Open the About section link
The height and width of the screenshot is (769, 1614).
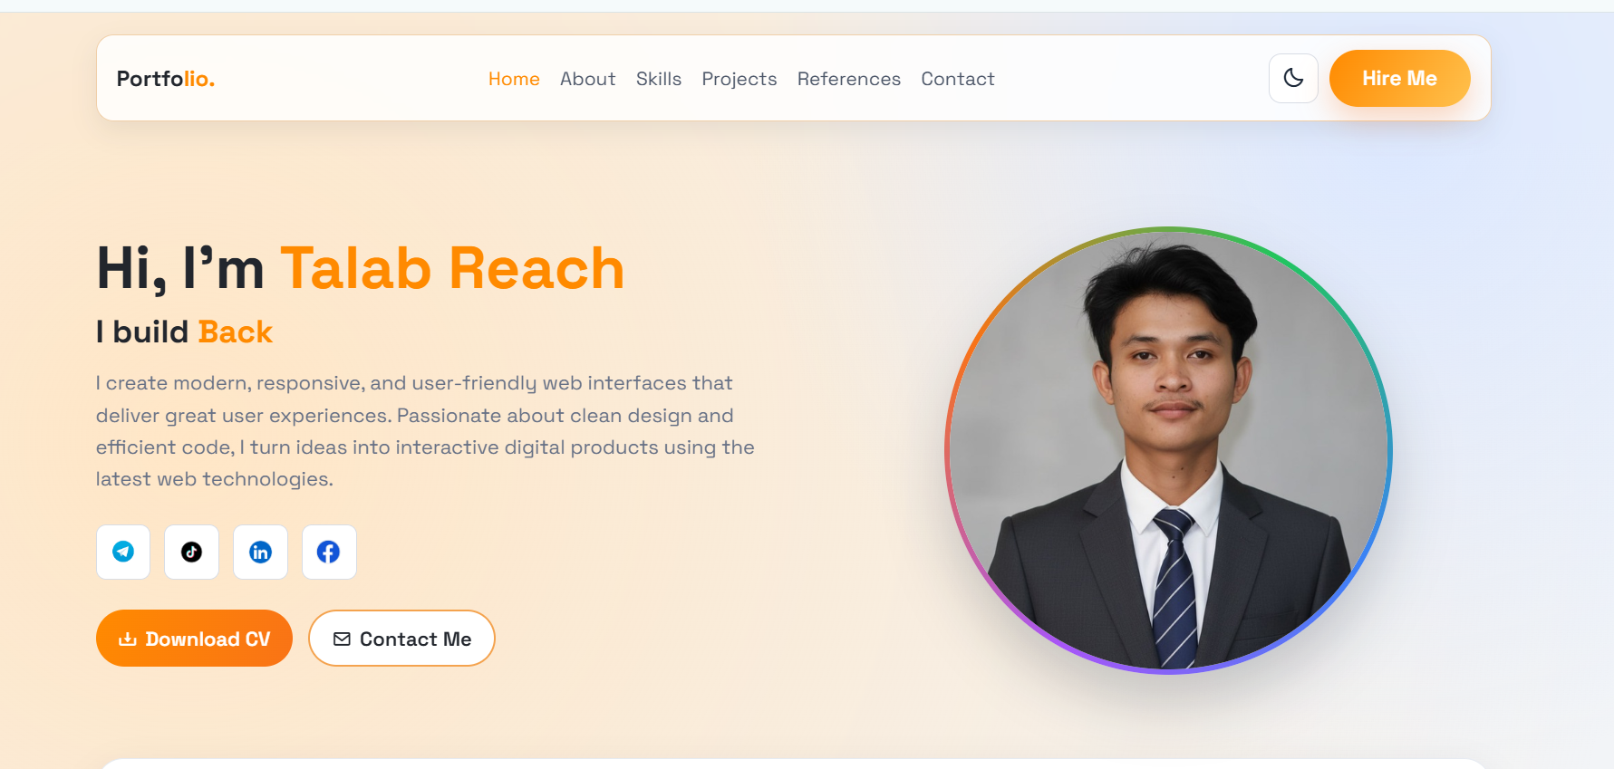pyautogui.click(x=588, y=79)
